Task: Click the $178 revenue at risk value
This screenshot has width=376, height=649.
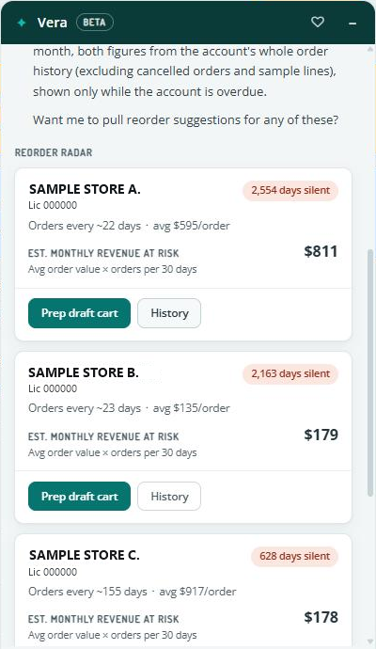Action: [x=321, y=617]
